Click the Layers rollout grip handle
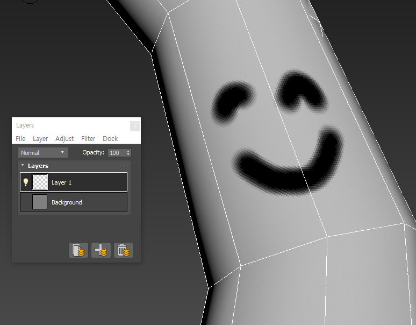416x325 pixels. coord(125,165)
